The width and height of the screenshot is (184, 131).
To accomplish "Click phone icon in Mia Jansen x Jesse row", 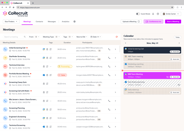I will click(109, 101).
